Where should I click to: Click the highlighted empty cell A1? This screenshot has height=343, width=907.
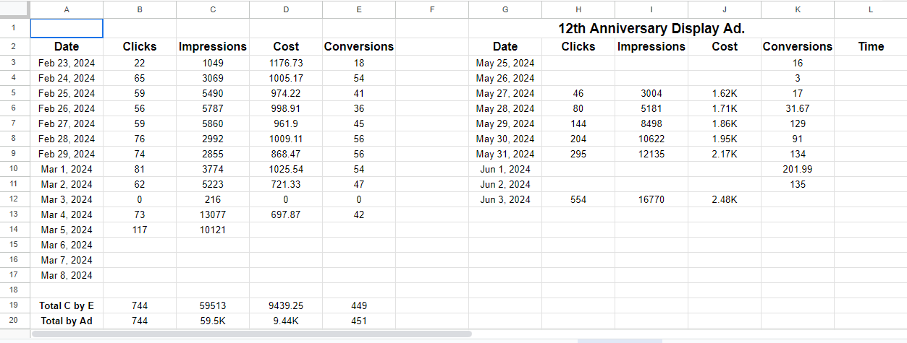click(67, 28)
